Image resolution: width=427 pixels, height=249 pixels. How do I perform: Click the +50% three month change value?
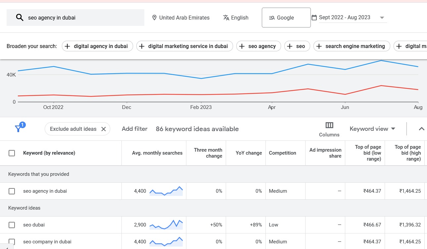216,225
